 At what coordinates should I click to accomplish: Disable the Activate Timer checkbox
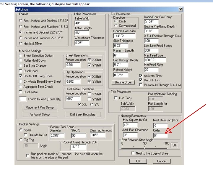141,76
